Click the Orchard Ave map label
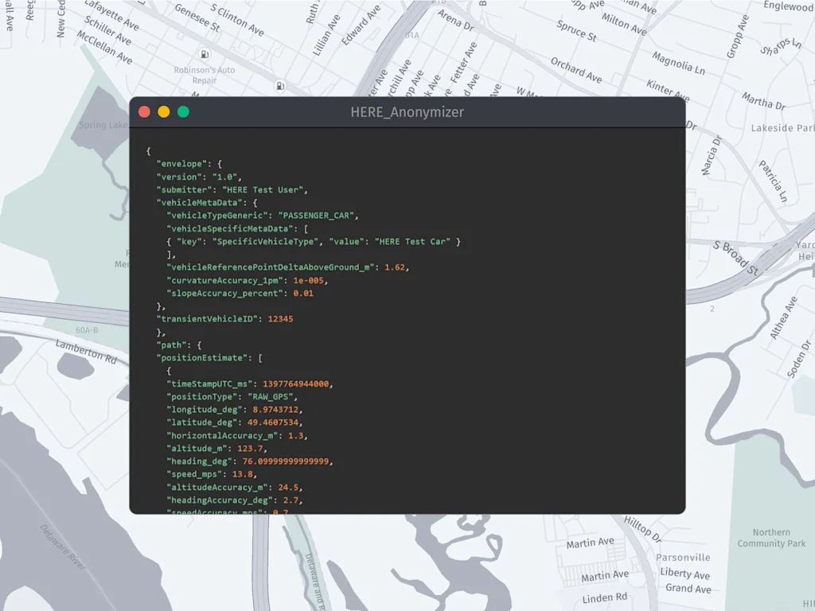The width and height of the screenshot is (815, 611). [576, 70]
